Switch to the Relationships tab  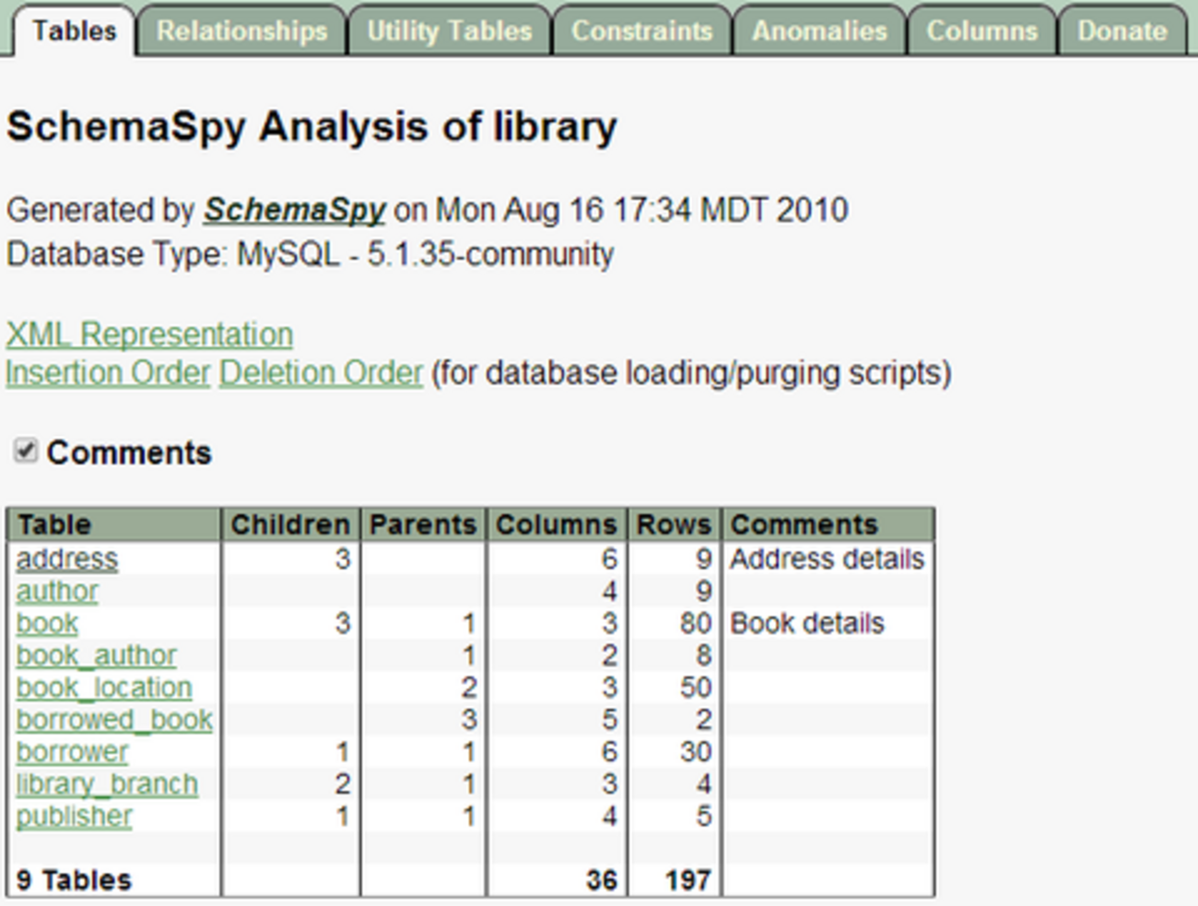[x=241, y=30]
